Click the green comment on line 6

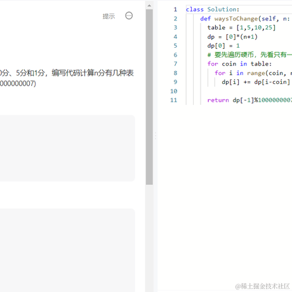pos(249,55)
